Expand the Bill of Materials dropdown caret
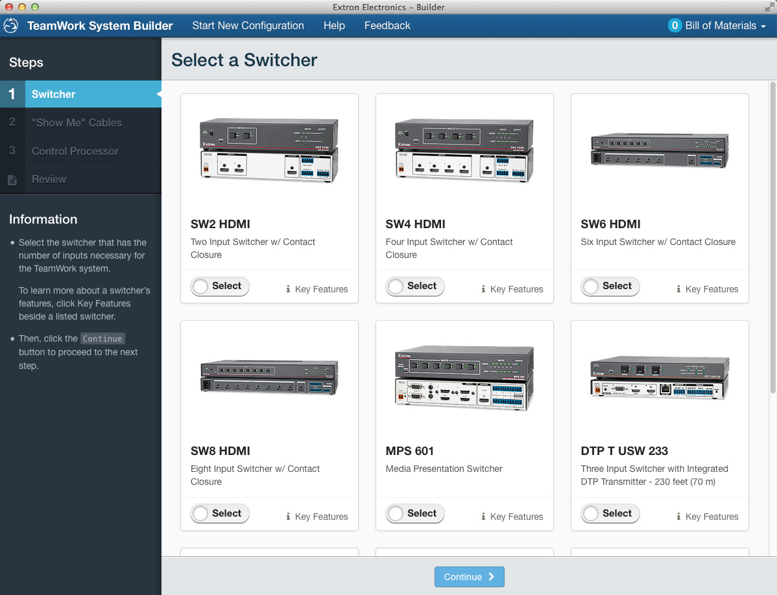 pos(763,27)
